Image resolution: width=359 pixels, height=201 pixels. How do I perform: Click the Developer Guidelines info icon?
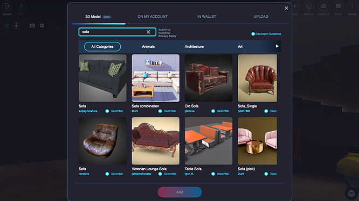pyautogui.click(x=253, y=34)
